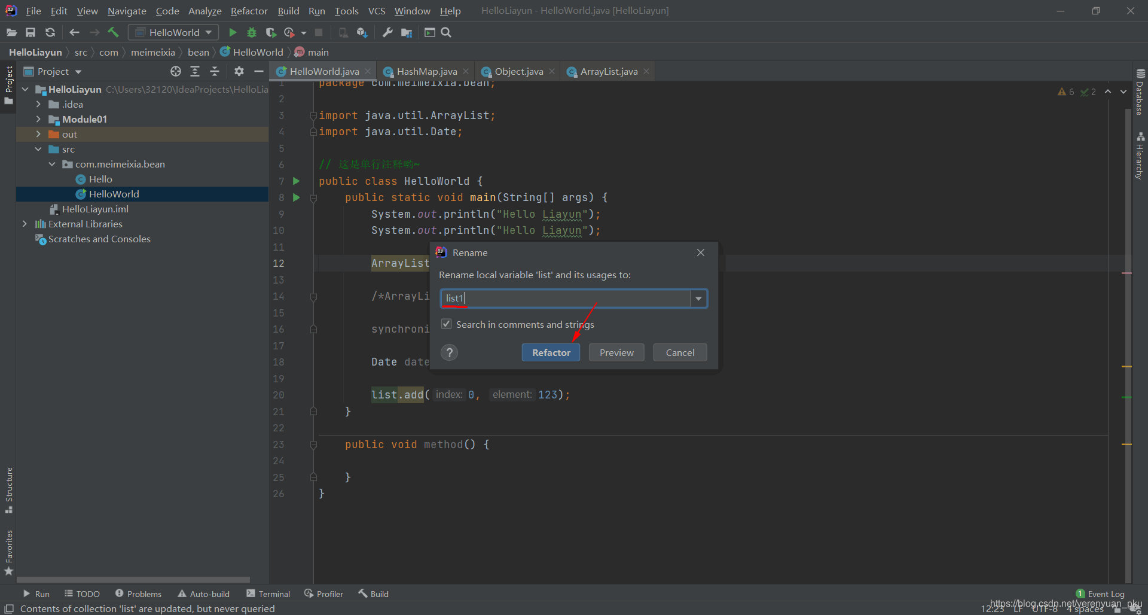Expand the .idea folder
Image resolution: width=1148 pixels, height=615 pixels.
tap(38, 104)
